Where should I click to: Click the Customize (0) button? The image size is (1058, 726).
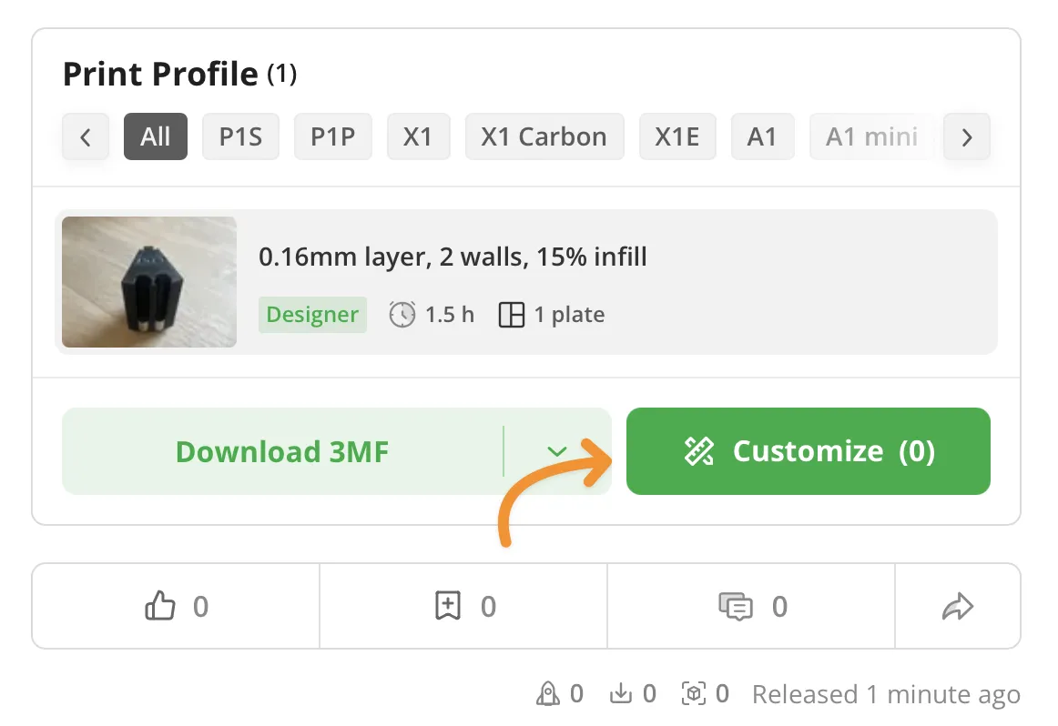808,451
